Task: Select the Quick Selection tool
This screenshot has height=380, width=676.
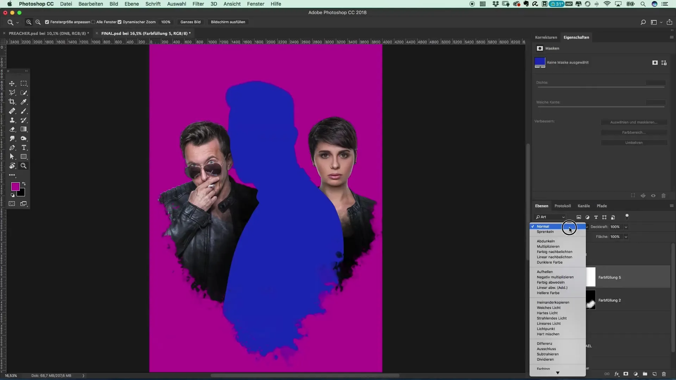Action: pos(24,93)
